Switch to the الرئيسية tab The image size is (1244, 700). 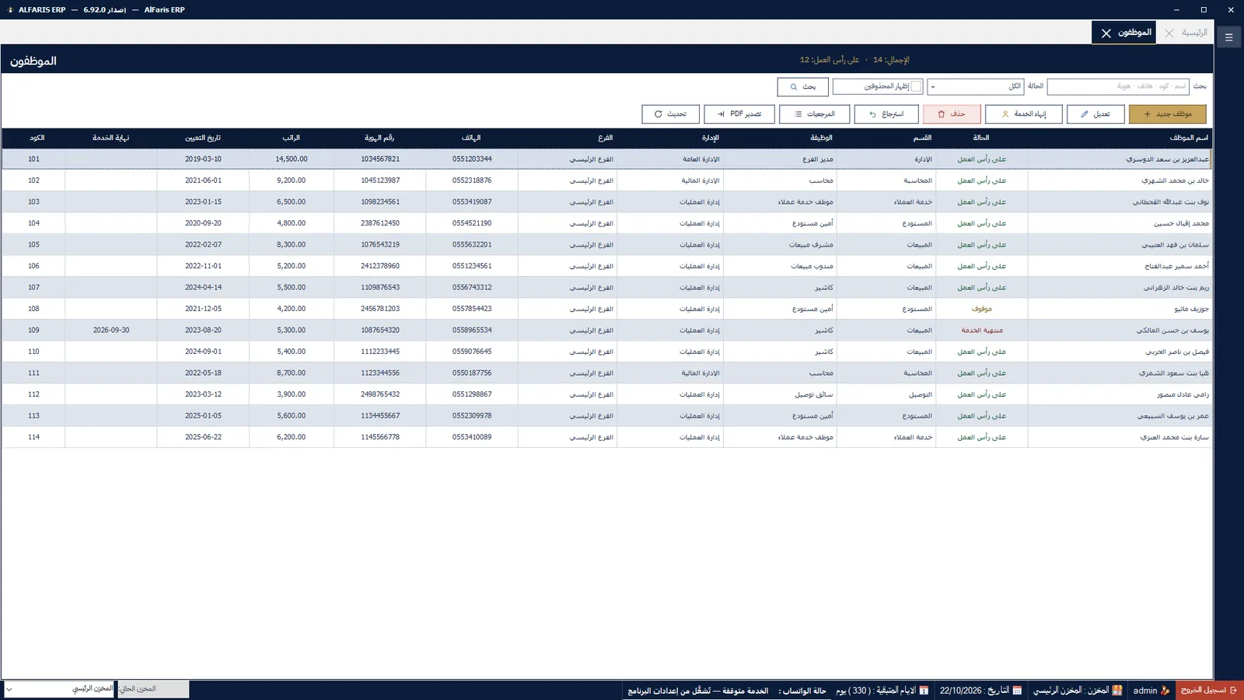tap(1194, 33)
